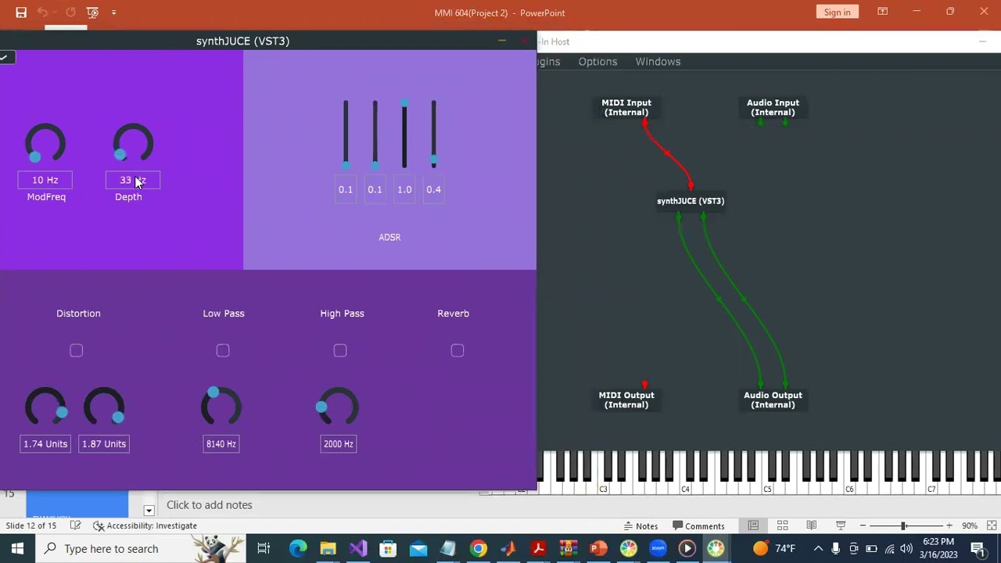The height and width of the screenshot is (563, 1001).
Task: Open the Comments pane button
Action: point(698,525)
